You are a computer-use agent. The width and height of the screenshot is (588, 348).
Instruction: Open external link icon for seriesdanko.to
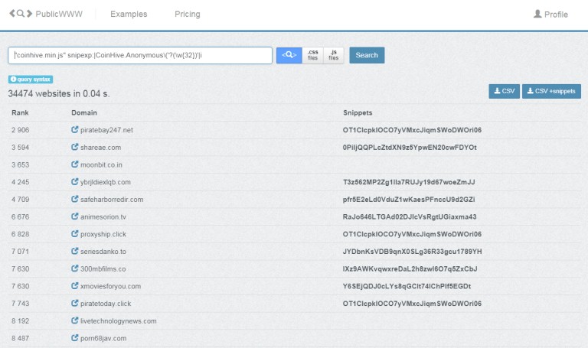pos(74,251)
